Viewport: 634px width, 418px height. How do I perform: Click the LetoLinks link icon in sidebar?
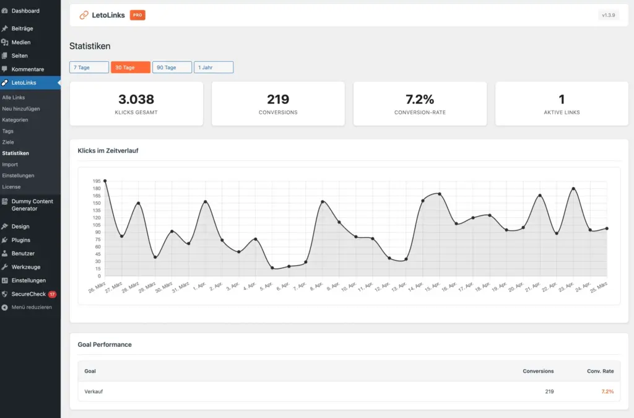click(x=5, y=82)
